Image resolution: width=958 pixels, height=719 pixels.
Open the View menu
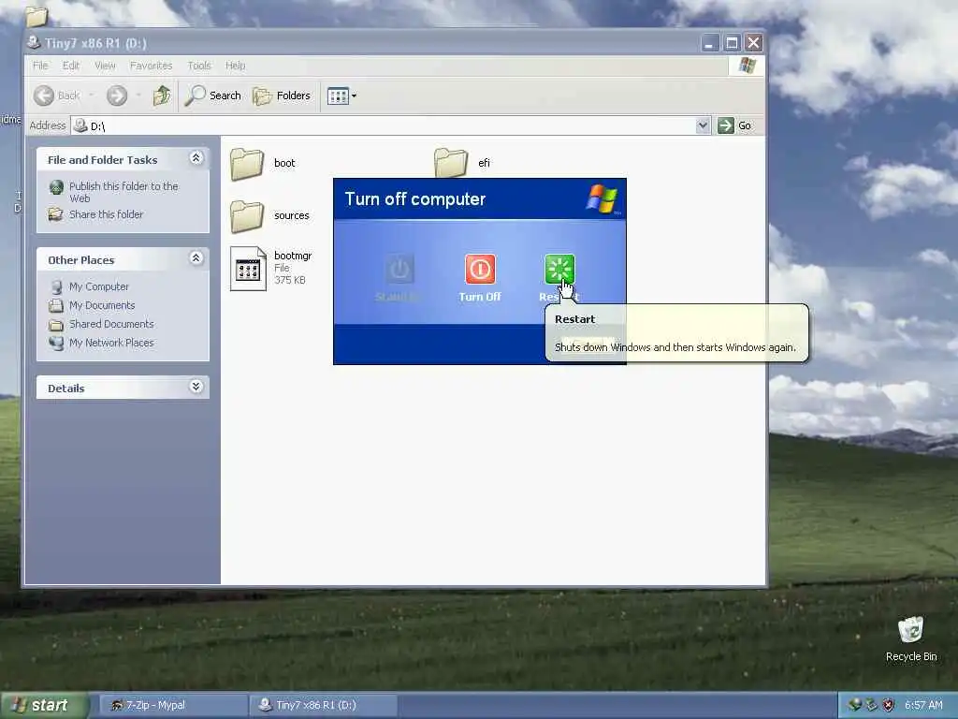[105, 66]
